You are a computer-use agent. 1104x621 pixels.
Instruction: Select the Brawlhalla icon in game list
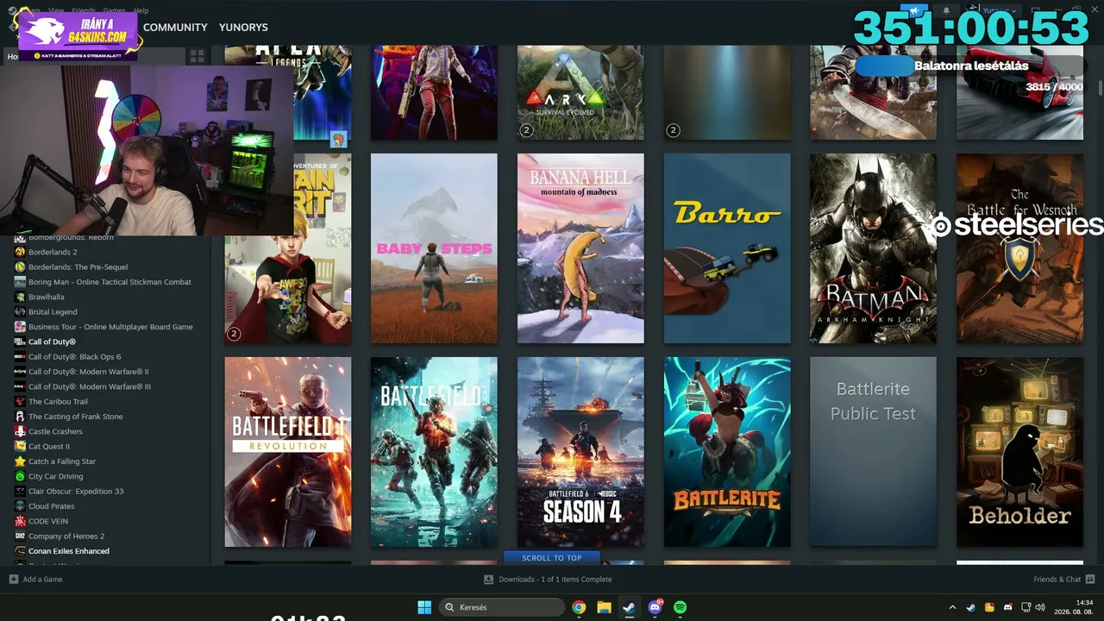tap(20, 297)
